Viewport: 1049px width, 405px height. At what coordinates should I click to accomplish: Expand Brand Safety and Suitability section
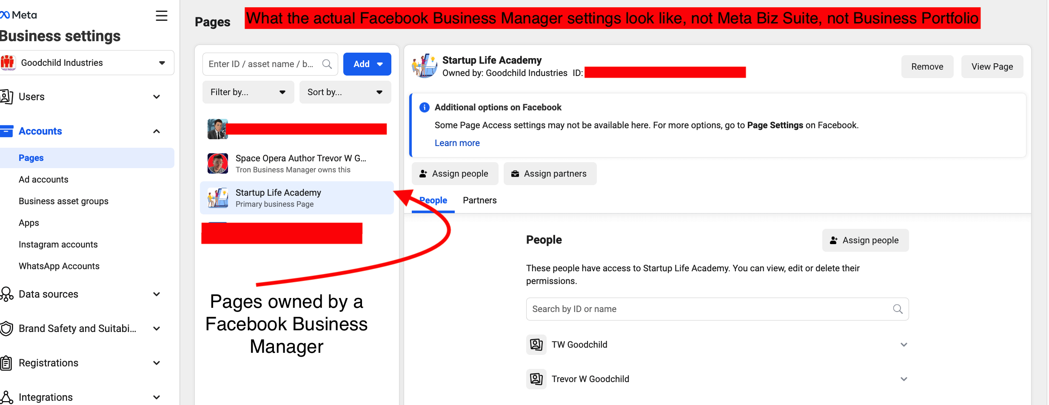[157, 329]
